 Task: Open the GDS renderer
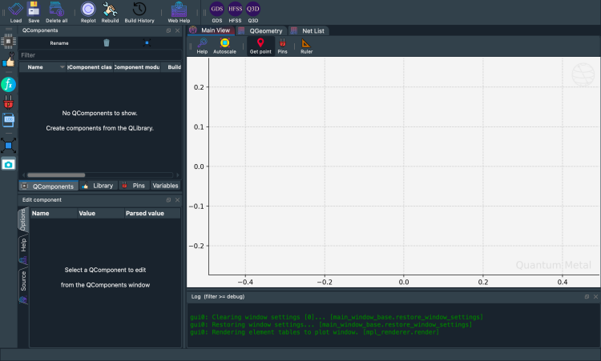click(x=217, y=12)
